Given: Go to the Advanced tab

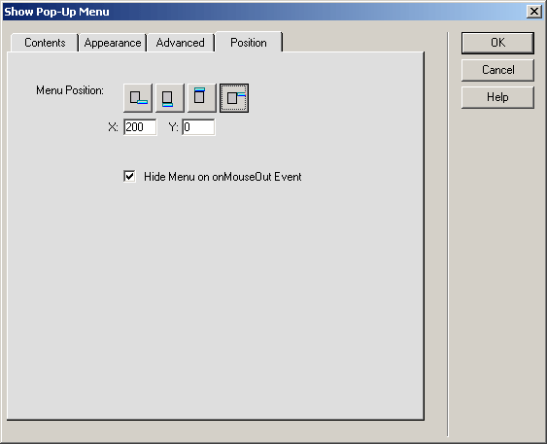Looking at the screenshot, I should pyautogui.click(x=181, y=43).
